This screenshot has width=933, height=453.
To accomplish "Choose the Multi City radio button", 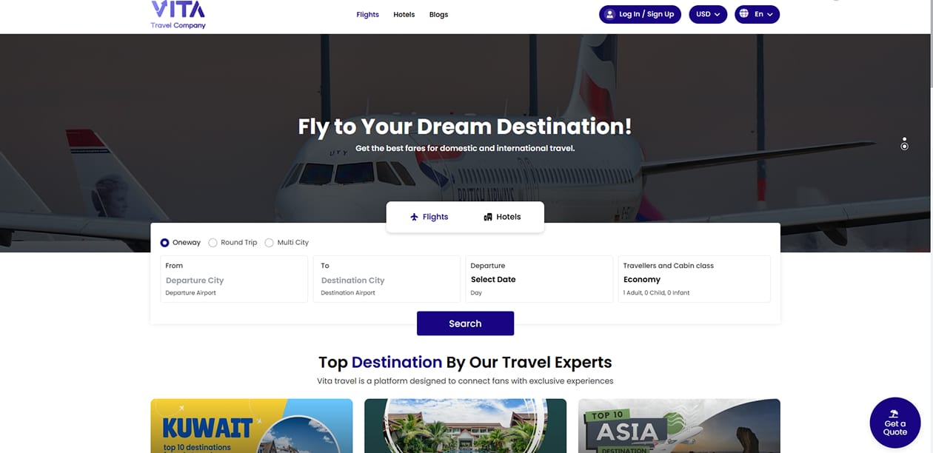I will 270,243.
